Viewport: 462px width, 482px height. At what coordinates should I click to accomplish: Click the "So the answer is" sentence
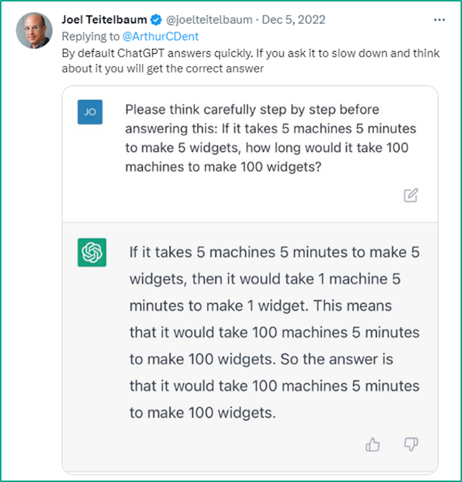coord(337,358)
